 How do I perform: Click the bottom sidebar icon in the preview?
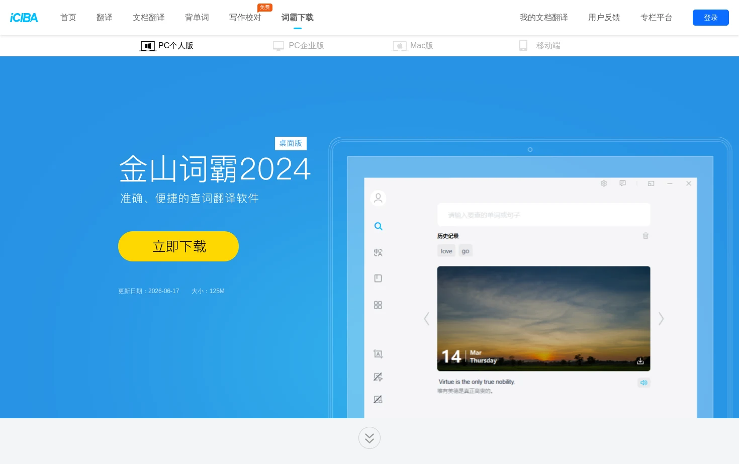point(378,400)
